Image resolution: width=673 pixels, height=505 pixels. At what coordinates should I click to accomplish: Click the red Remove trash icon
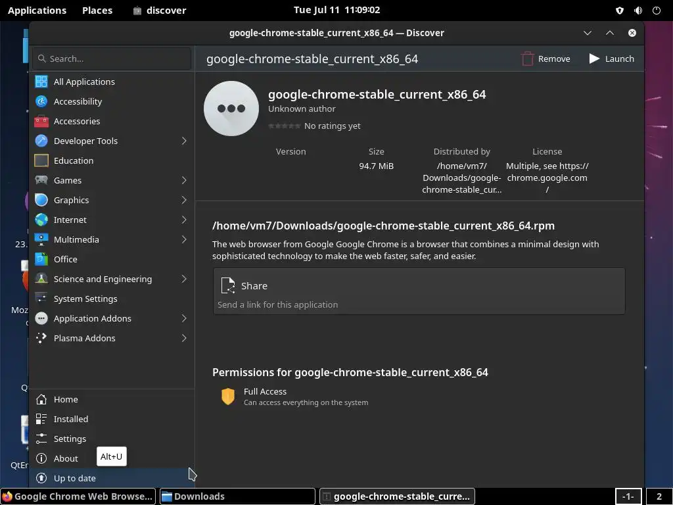tap(528, 59)
